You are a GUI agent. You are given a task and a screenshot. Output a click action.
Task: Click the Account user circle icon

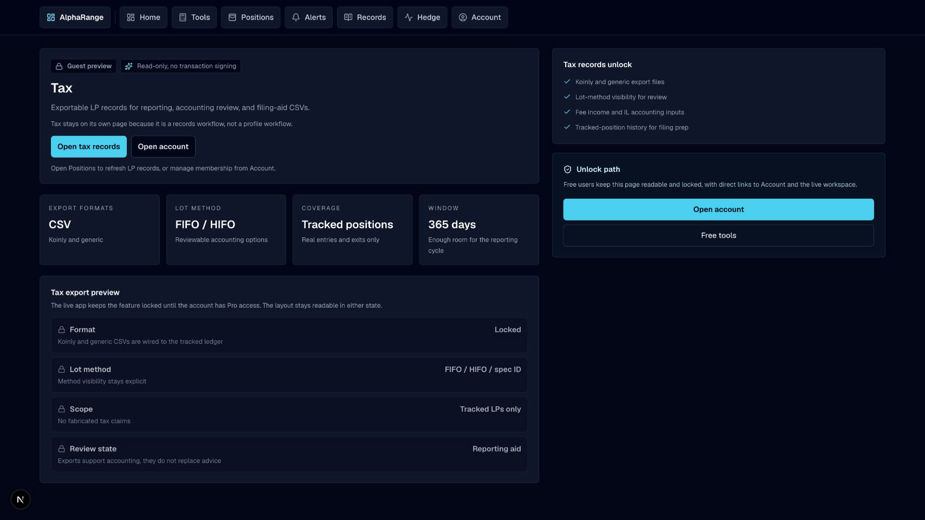tap(463, 17)
